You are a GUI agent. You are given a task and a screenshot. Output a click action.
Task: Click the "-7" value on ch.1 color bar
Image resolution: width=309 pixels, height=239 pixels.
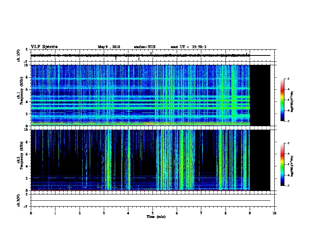point(288,121)
